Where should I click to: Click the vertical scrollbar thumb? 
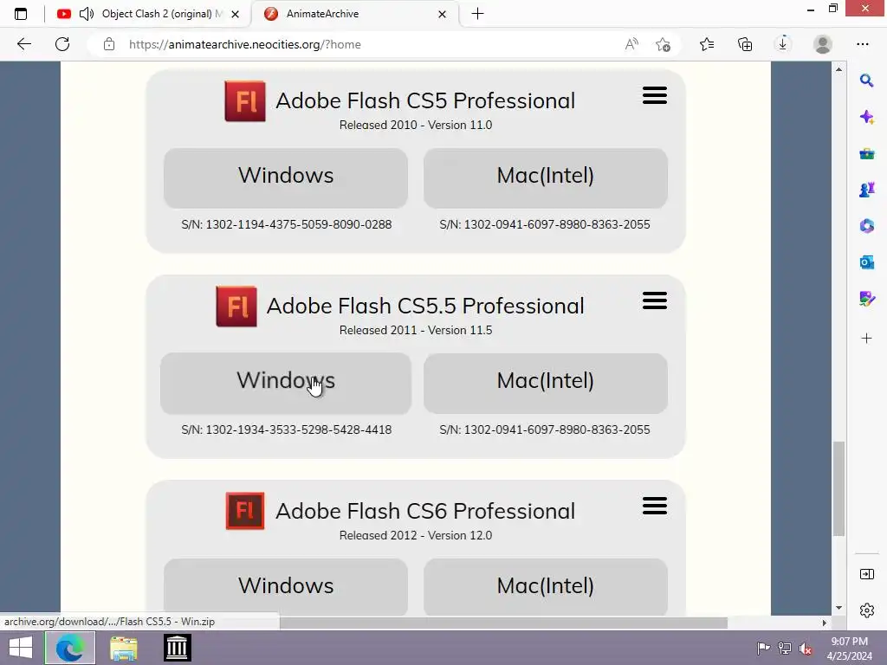pos(838,488)
